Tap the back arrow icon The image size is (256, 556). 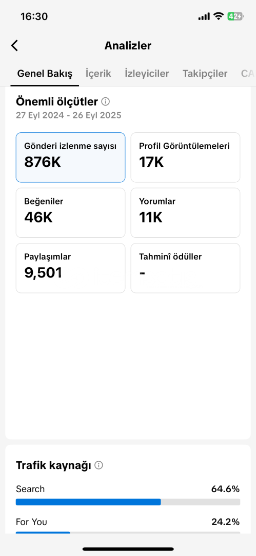tap(14, 46)
